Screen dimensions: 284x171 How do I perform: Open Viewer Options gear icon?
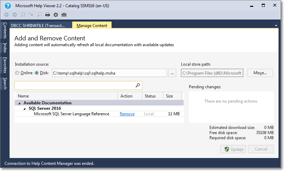[56, 15]
